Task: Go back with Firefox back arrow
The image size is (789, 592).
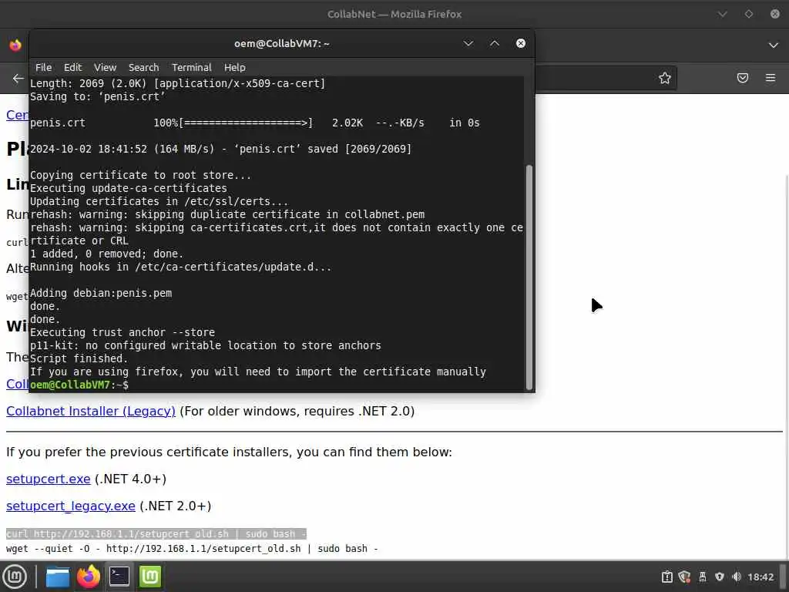Action: click(18, 78)
